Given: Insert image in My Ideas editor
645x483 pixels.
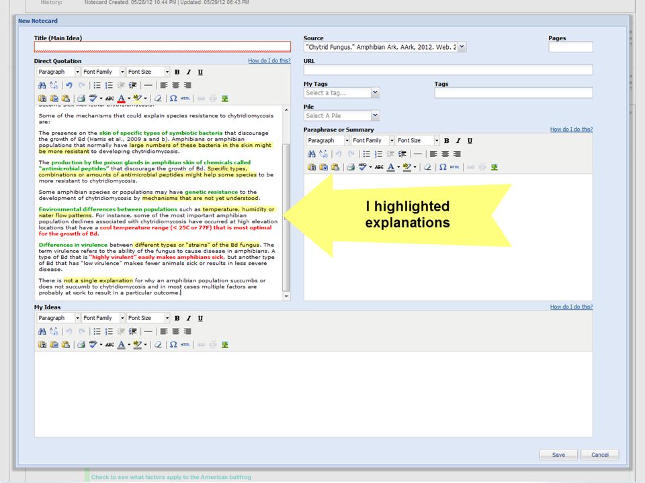Looking at the screenshot, I should (224, 344).
